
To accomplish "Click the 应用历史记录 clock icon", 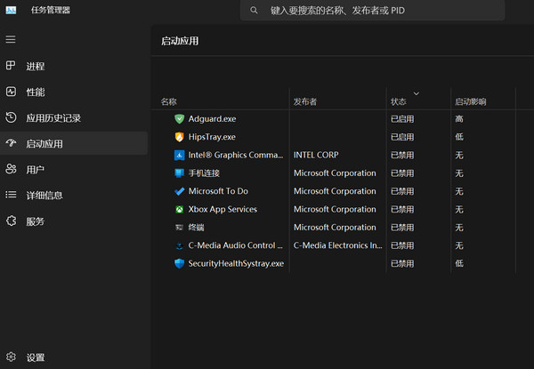I will 11,117.
